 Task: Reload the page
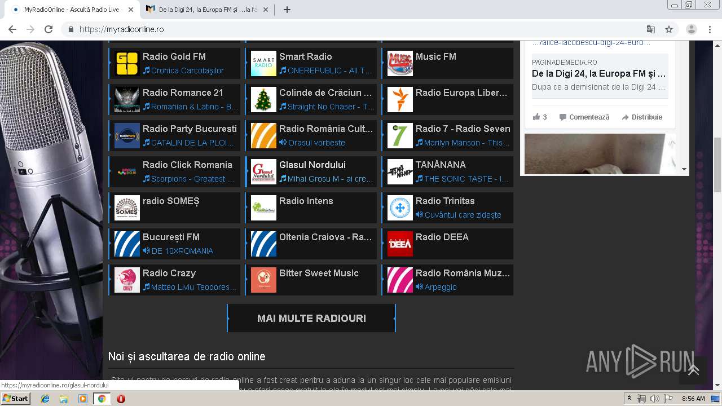tap(49, 29)
